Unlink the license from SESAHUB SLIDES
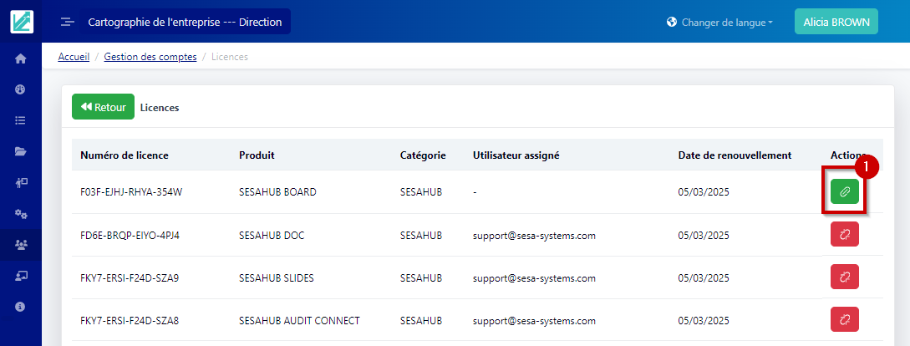This screenshot has height=346, width=910. pyautogui.click(x=844, y=277)
